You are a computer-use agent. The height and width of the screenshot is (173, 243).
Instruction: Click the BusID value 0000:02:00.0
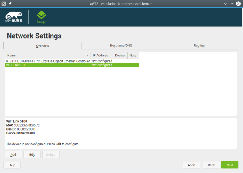(26, 129)
